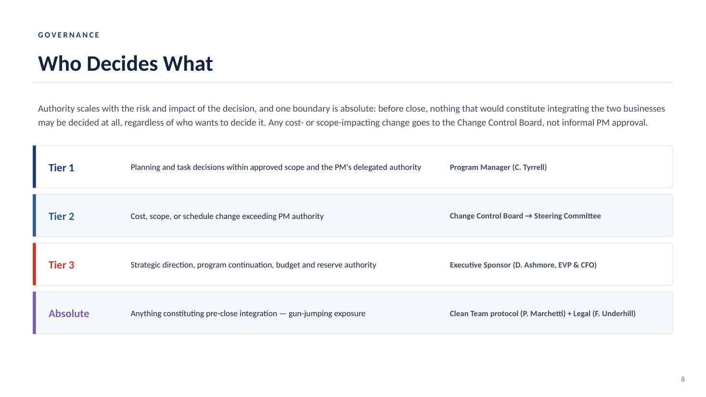Select the 'Who Decides What' title

(x=126, y=64)
